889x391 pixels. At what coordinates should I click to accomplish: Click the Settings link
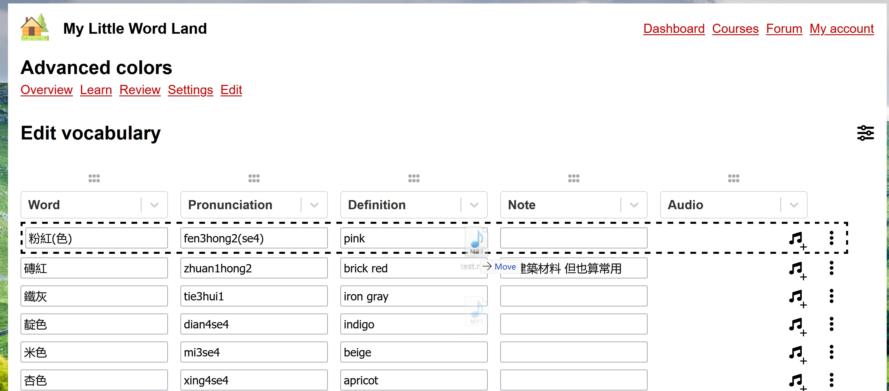(190, 89)
